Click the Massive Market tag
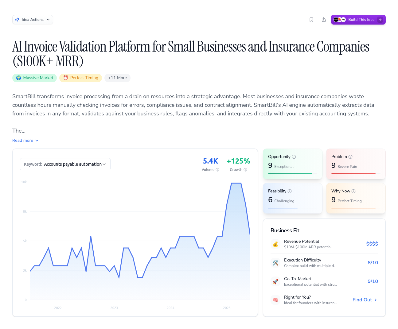The height and width of the screenshot is (329, 398). (35, 78)
